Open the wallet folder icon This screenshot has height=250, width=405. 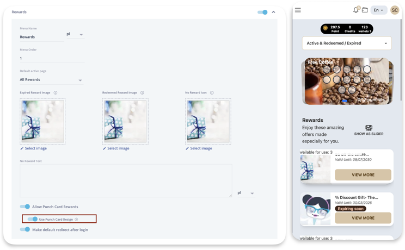click(365, 10)
